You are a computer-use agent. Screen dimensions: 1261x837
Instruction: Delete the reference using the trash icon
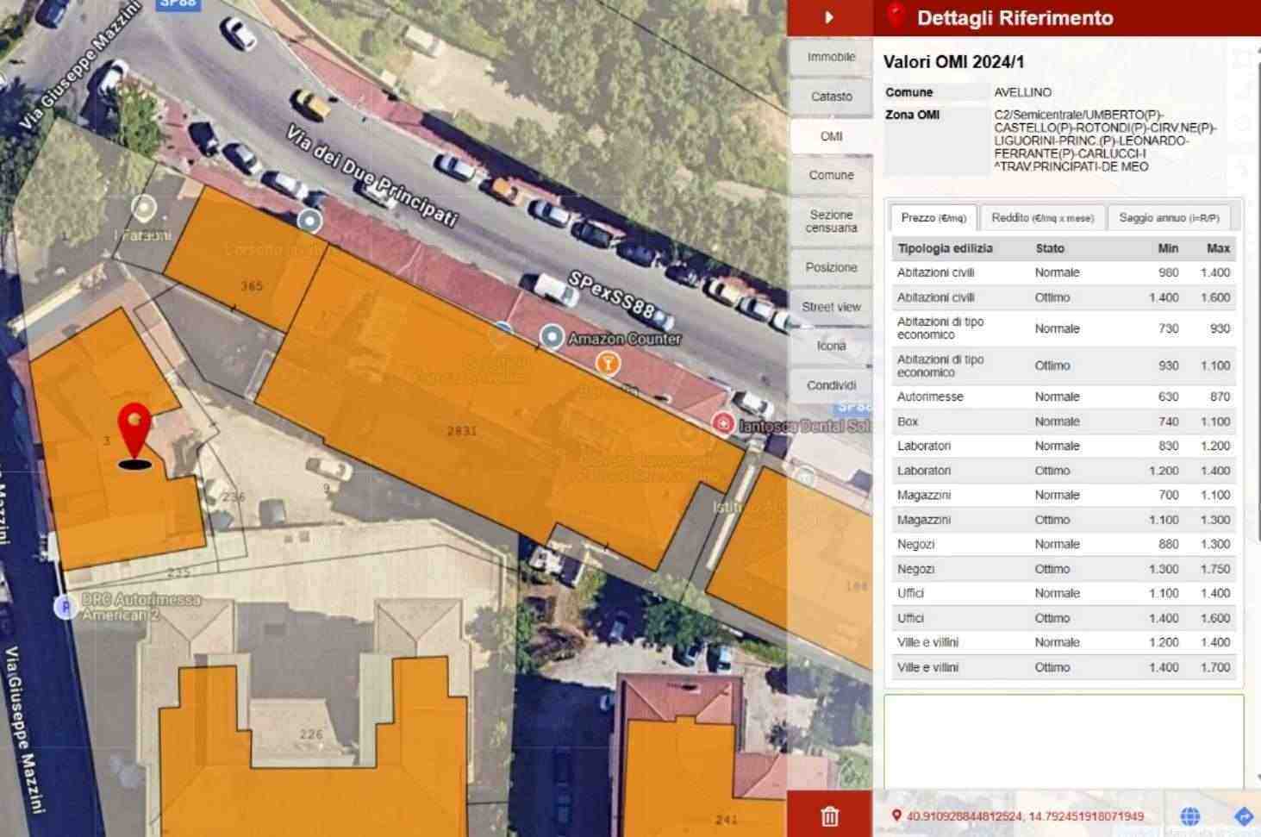(x=829, y=815)
